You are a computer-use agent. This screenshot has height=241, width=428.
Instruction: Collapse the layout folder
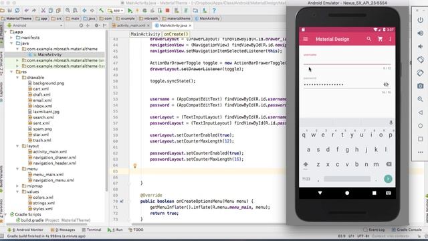pyautogui.click(x=17, y=146)
